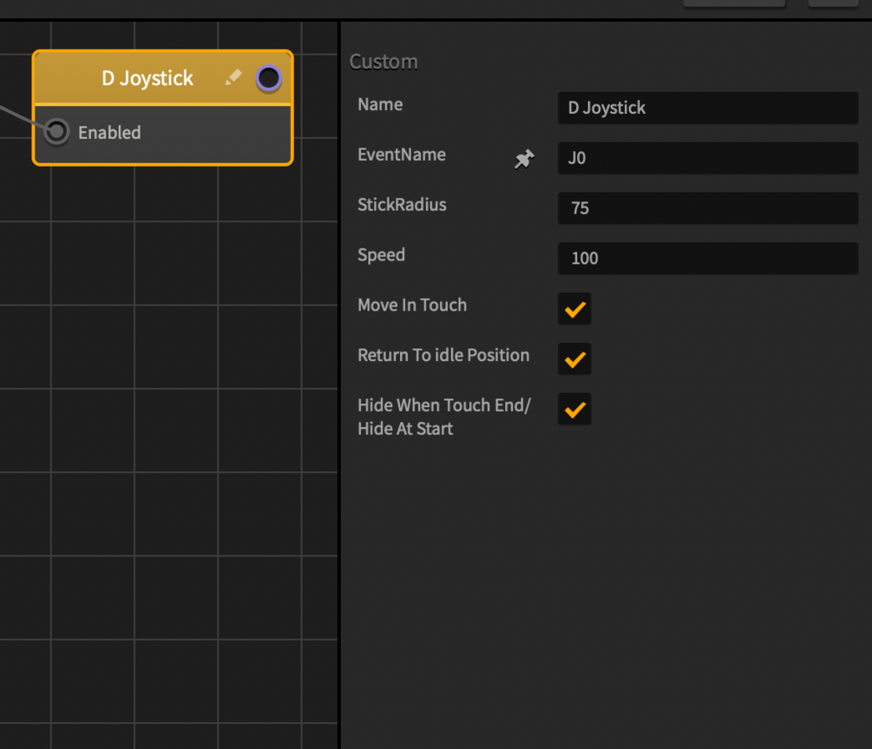This screenshot has height=749, width=872.
Task: Select the wire entering the Enabled port
Action: point(19,118)
